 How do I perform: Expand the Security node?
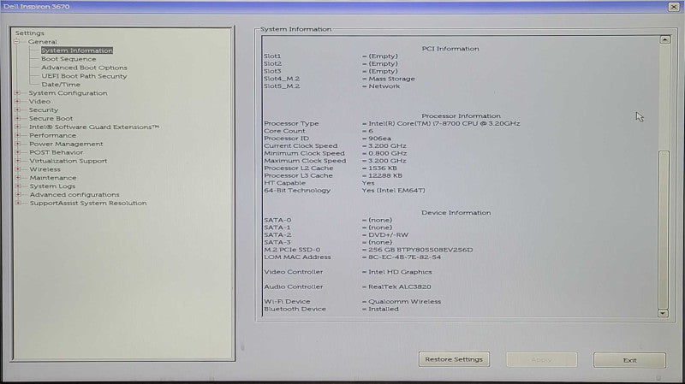click(17, 110)
